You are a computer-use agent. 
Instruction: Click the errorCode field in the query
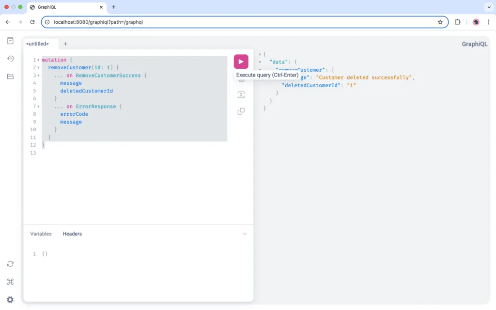pos(74,114)
